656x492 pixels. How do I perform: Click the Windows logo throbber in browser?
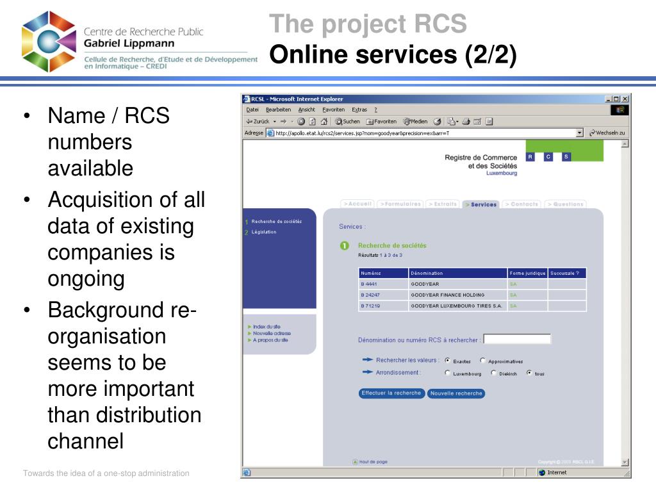619,110
